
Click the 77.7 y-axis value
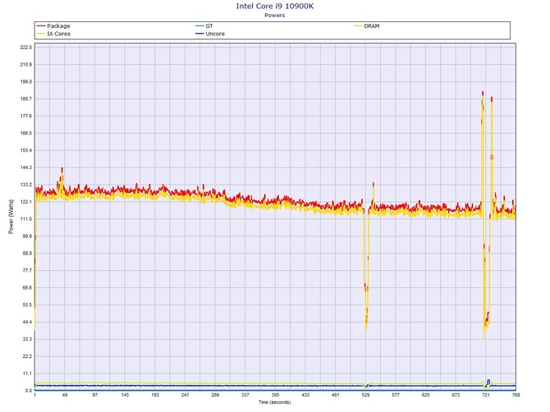[27, 271]
